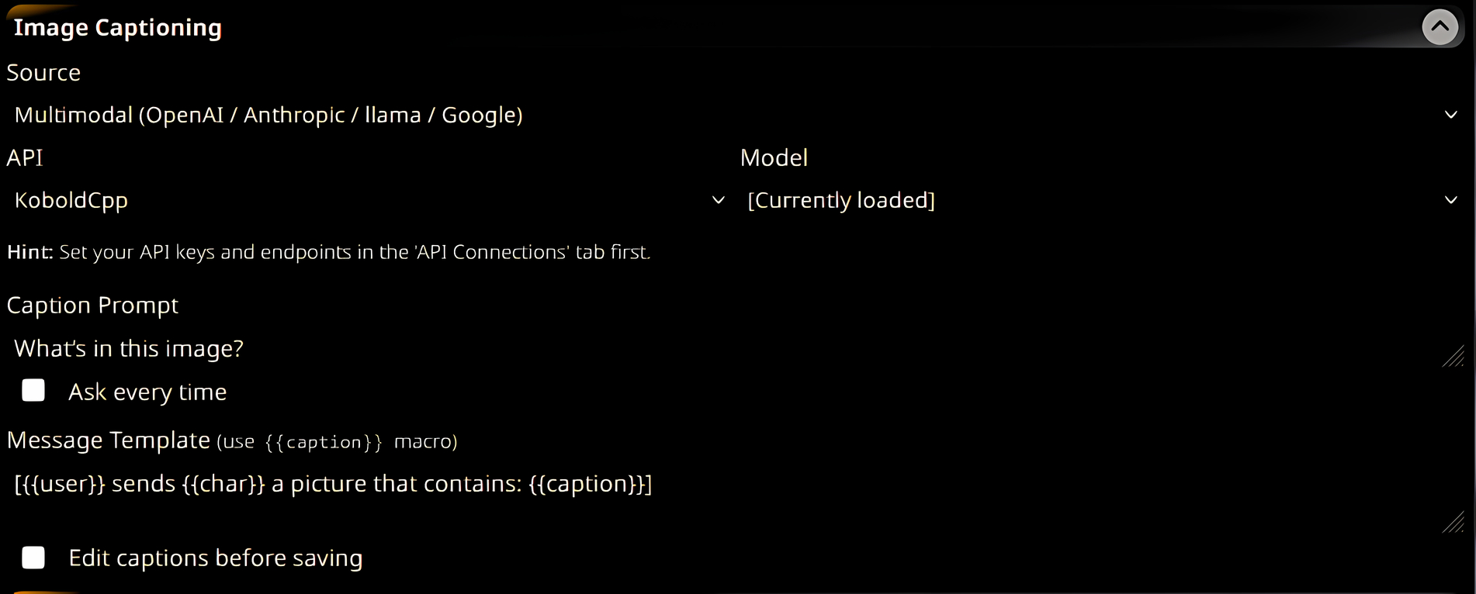
Task: Click the Caption Prompt resize handle
Action: (1453, 357)
